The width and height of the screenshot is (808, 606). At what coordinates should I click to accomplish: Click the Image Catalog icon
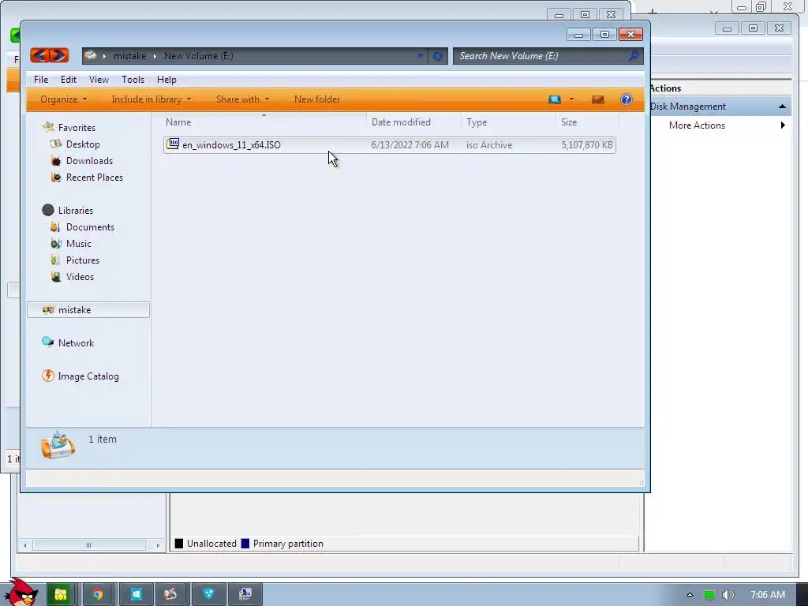(x=48, y=376)
